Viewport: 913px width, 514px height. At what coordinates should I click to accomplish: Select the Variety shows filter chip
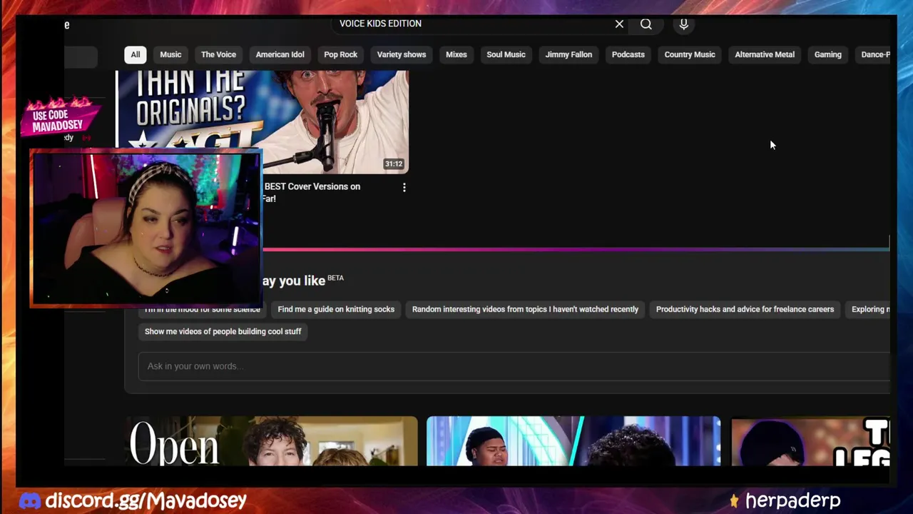pos(402,55)
